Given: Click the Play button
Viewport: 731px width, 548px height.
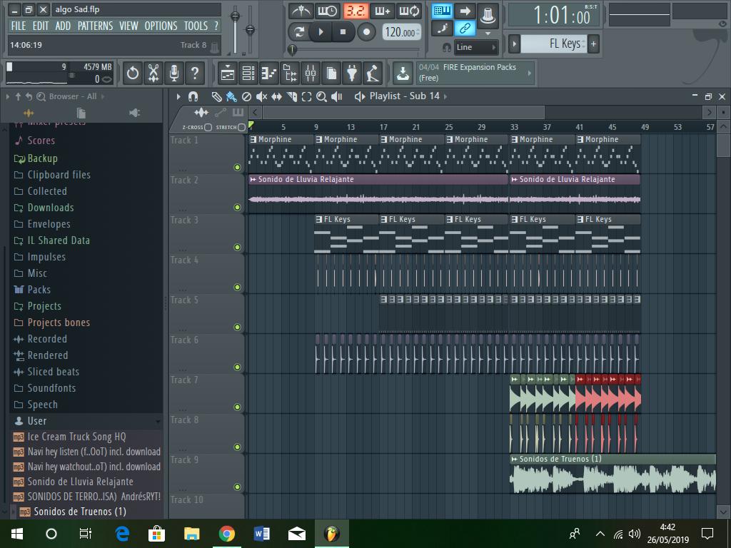Looking at the screenshot, I should click(x=321, y=32).
